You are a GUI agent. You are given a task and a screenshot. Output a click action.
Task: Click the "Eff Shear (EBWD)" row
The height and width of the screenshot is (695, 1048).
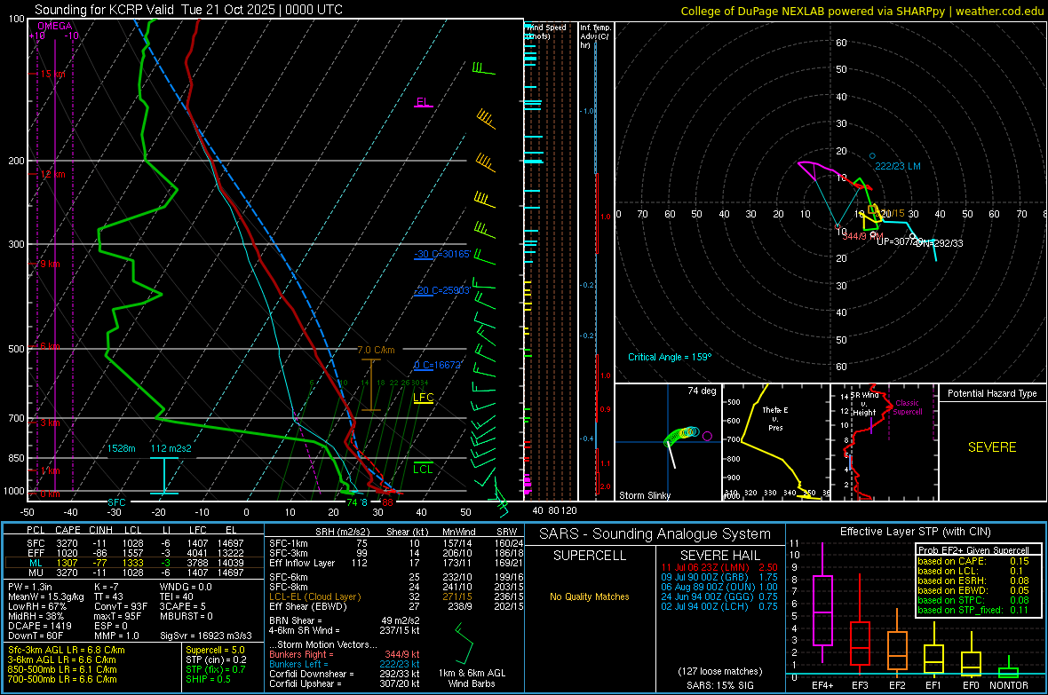(396, 606)
